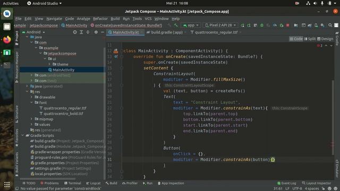The height and width of the screenshot is (191, 340).
Task: Click the red error indicator above editor
Action: [x=319, y=46]
